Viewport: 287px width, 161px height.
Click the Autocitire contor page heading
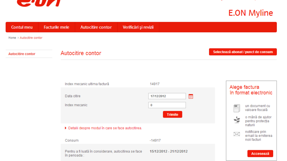click(81, 53)
